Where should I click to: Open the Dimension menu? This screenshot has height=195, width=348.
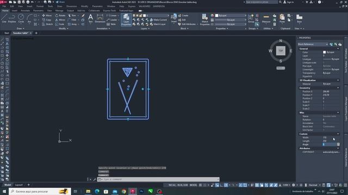click(71, 6)
